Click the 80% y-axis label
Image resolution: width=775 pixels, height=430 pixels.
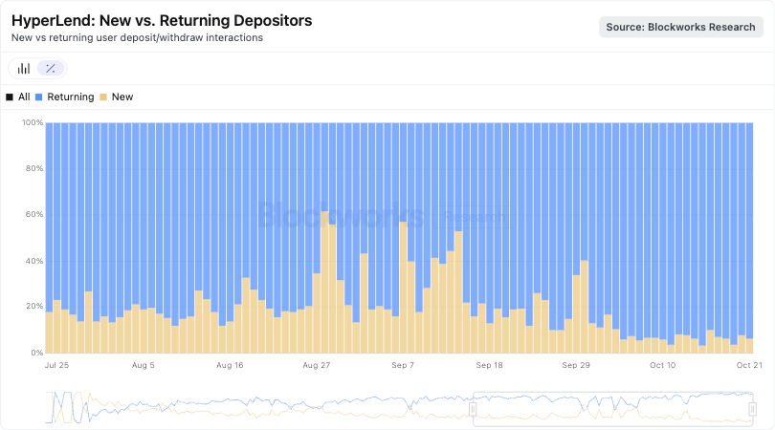coord(34,168)
